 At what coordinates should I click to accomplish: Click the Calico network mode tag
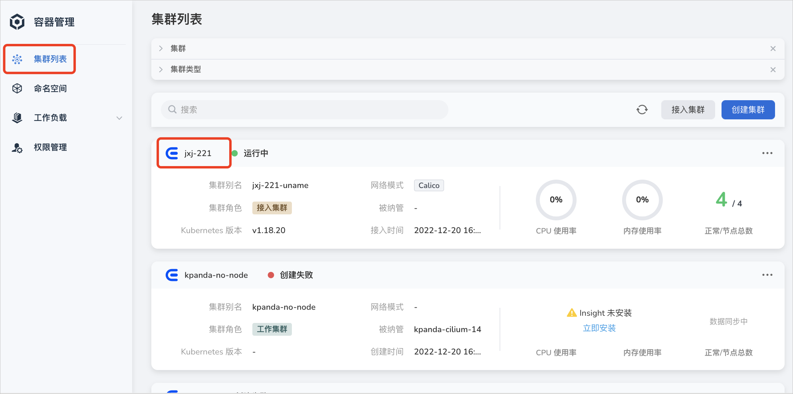[x=429, y=186]
